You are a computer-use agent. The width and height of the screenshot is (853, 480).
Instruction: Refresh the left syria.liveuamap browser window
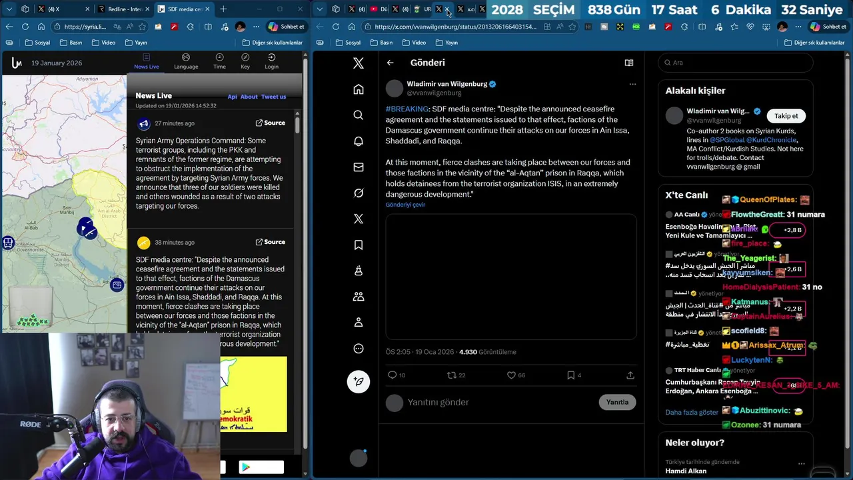point(25,27)
